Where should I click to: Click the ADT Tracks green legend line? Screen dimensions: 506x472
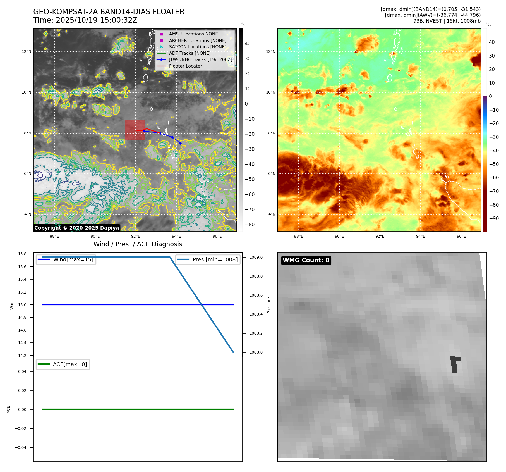161,53
